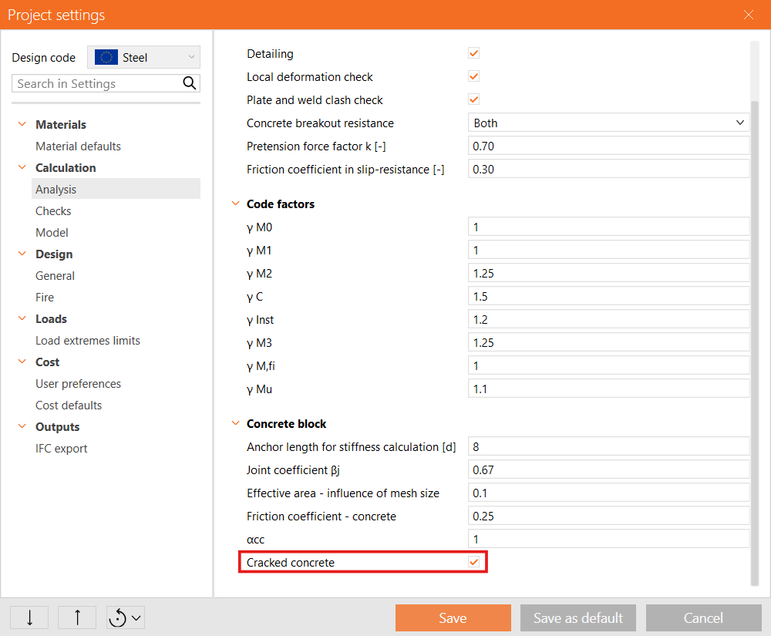Uncheck the Cracked concrete checkbox
Screen dimensions: 771x636
(x=474, y=563)
